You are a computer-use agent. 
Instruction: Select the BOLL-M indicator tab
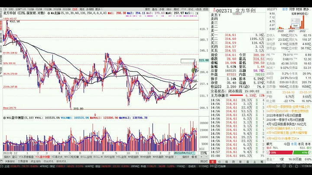98,157
